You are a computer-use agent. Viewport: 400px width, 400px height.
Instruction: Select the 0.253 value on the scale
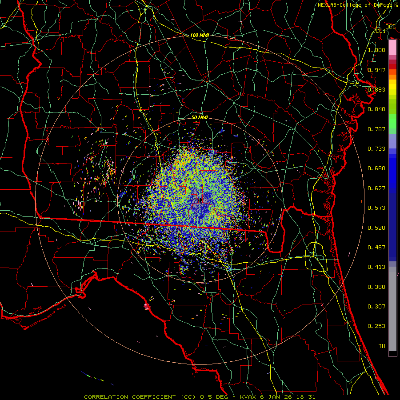[x=376, y=326]
